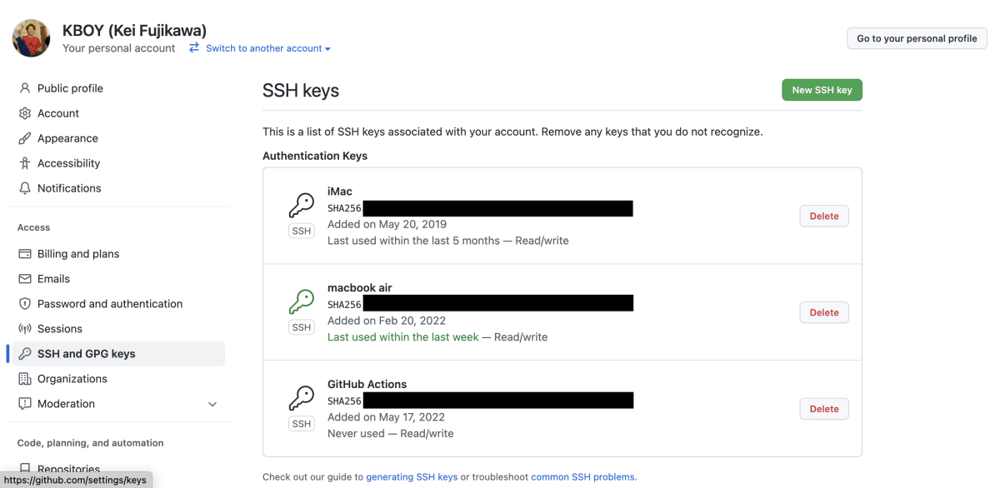1000x488 pixels.
Task: Click the KBOY profile avatar picture
Action: coord(32,38)
